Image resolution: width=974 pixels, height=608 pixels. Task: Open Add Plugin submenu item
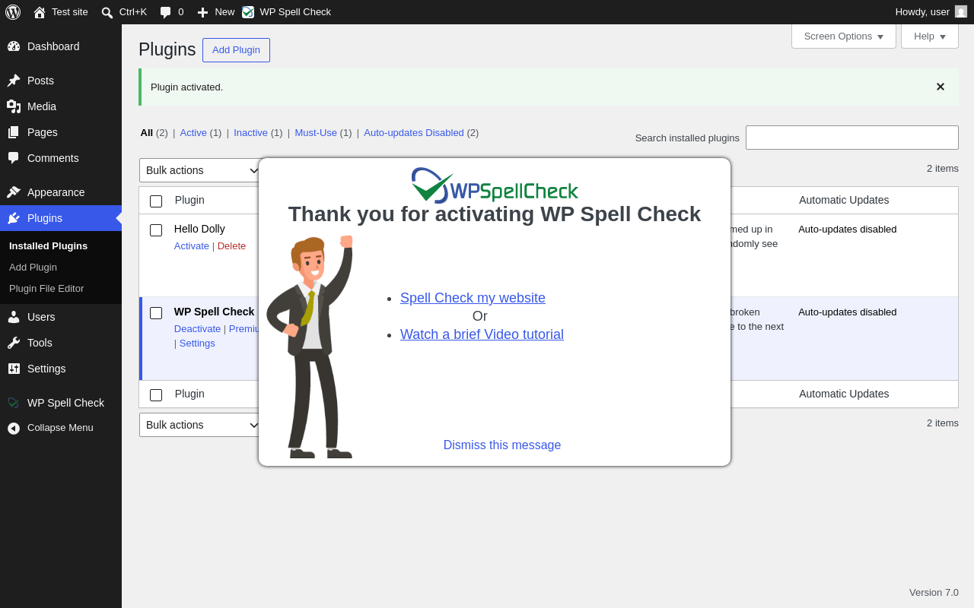(33, 267)
